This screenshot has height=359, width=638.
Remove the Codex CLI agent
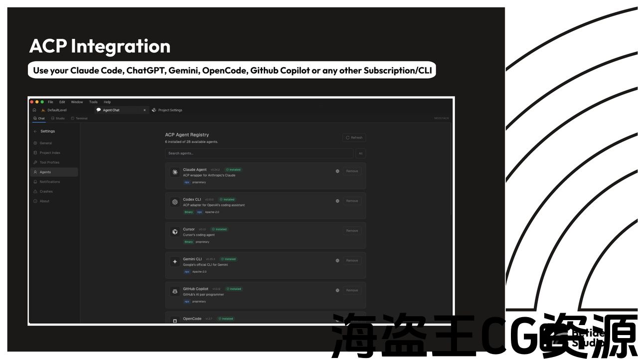(352, 201)
